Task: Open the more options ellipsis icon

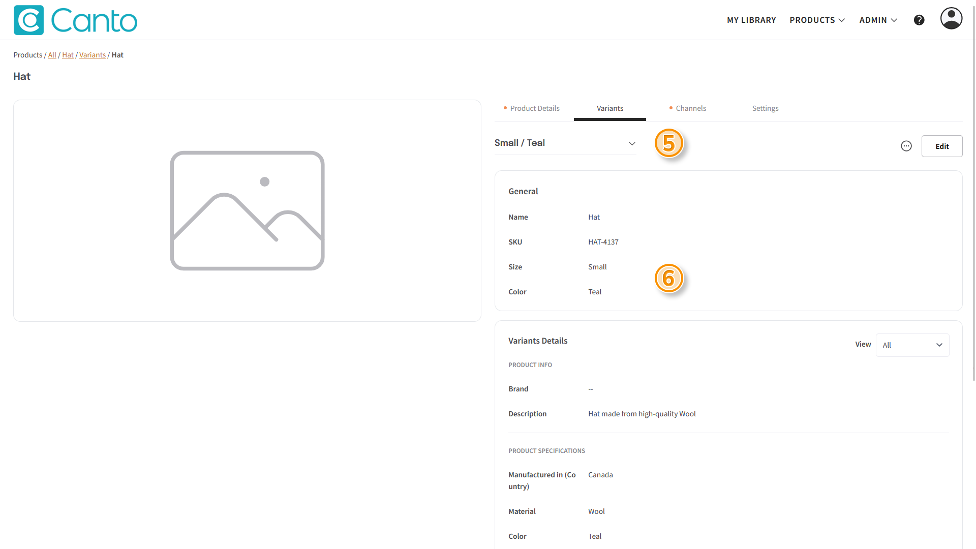Action: pyautogui.click(x=906, y=146)
